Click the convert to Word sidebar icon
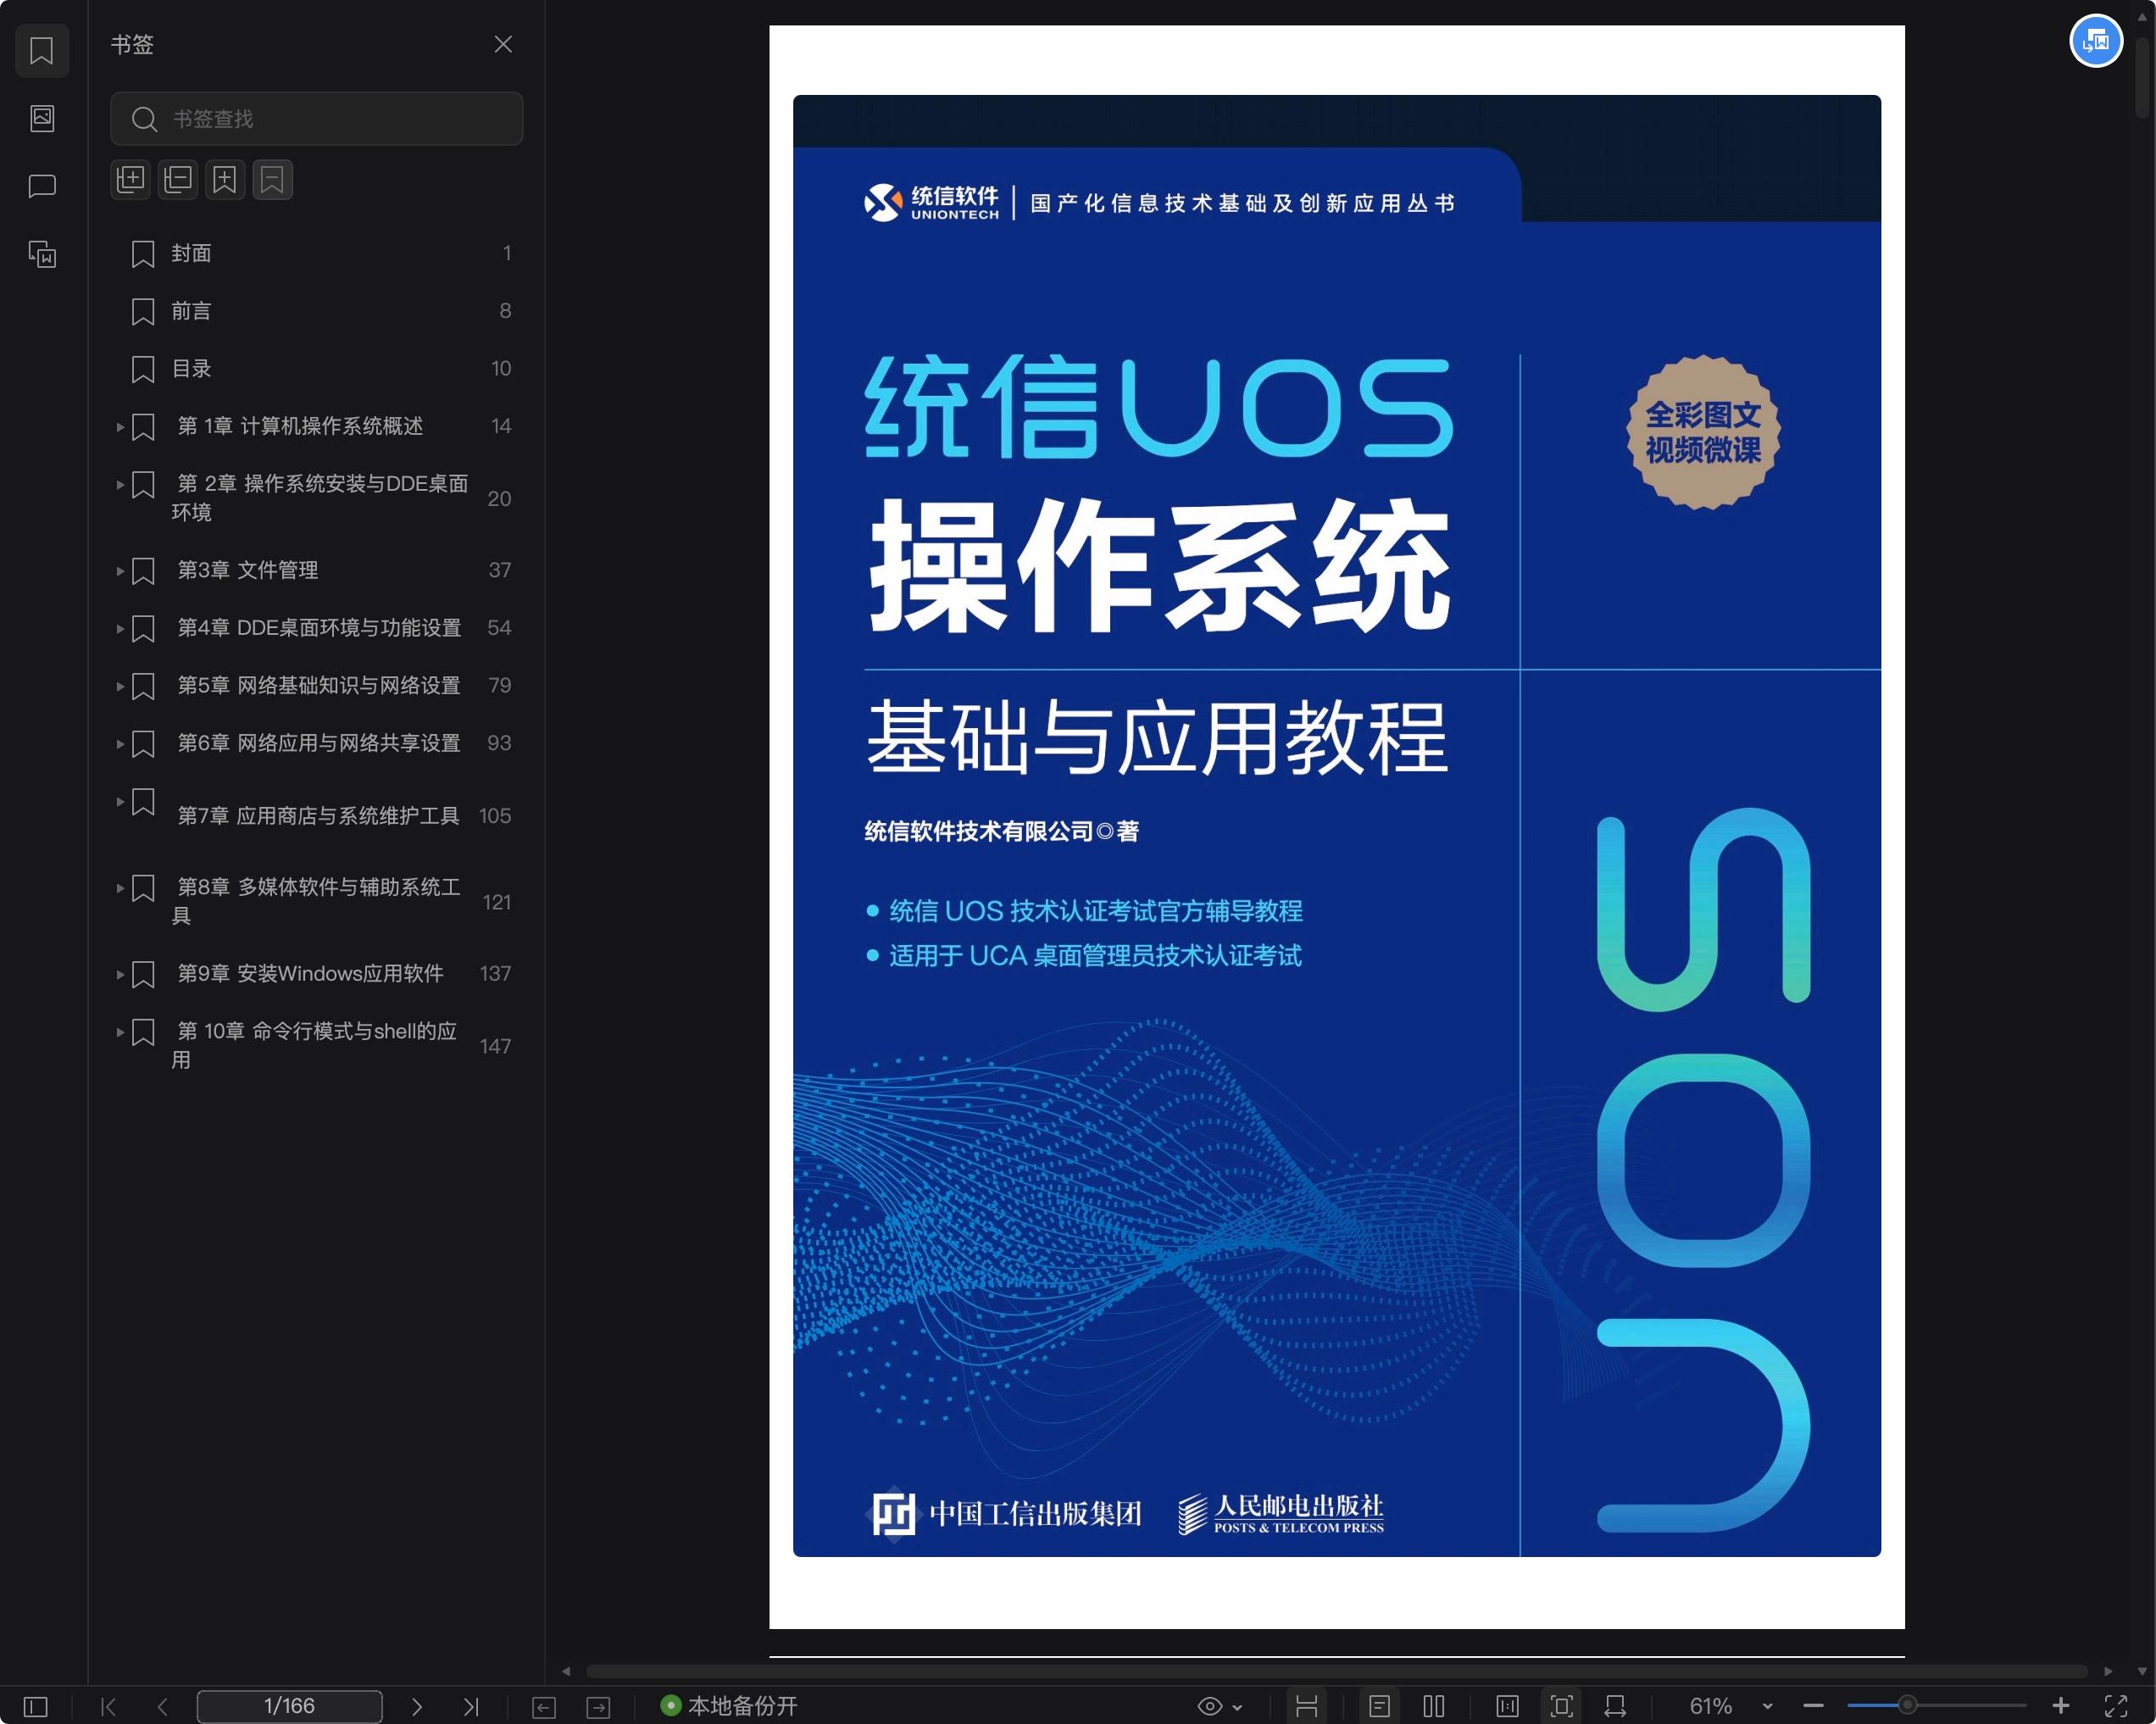This screenshot has height=1724, width=2156. 42,254
